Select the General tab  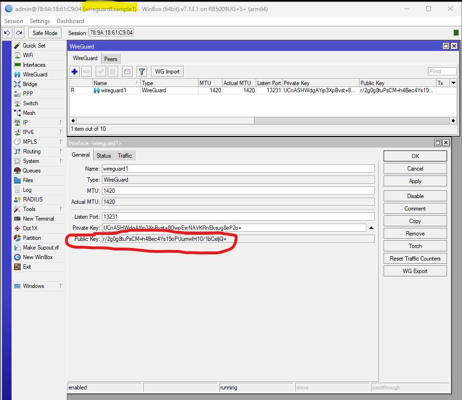point(80,155)
